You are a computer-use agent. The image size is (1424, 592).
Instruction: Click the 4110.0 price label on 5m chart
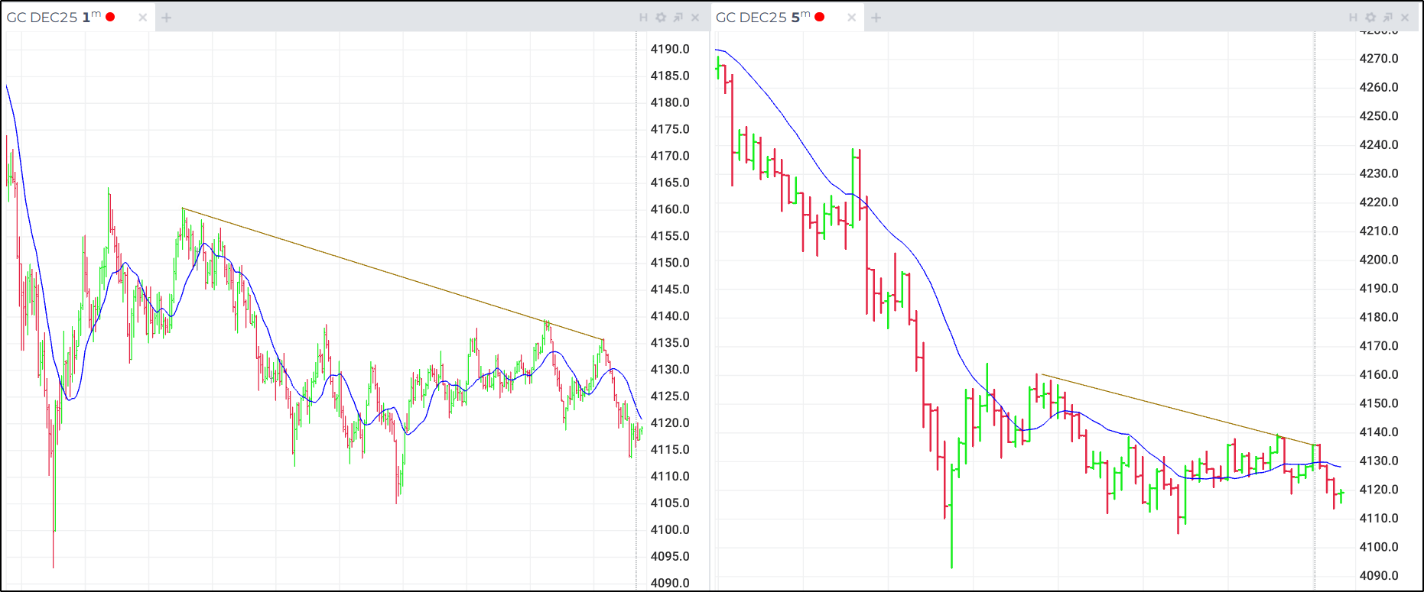click(x=1379, y=518)
